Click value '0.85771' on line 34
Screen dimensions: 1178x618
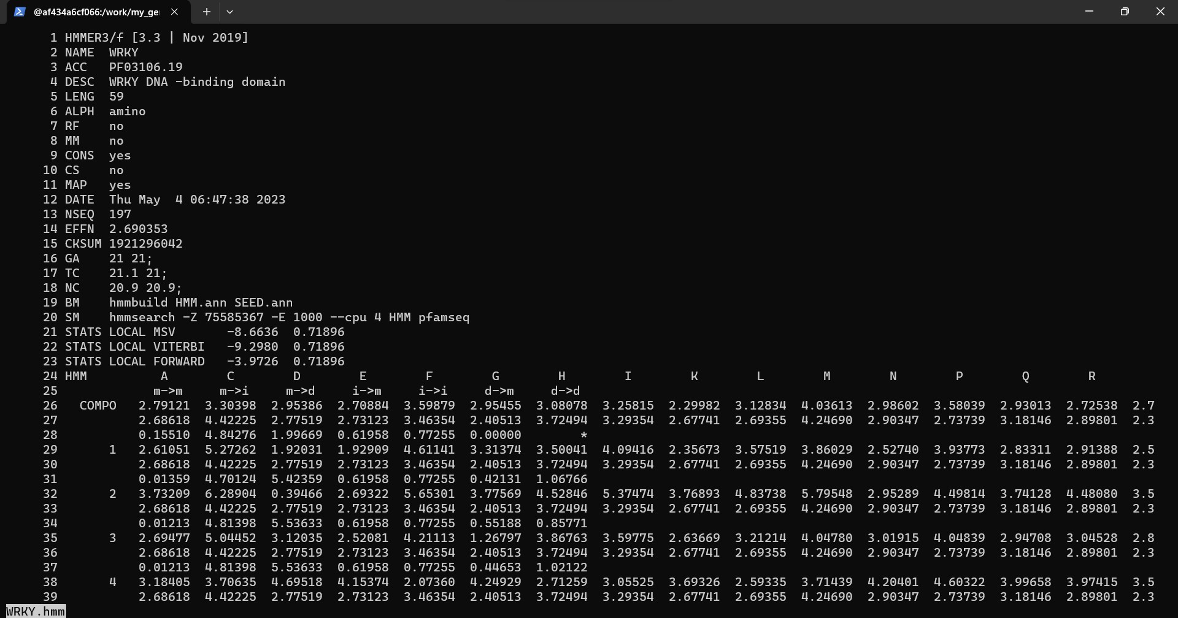pos(561,523)
